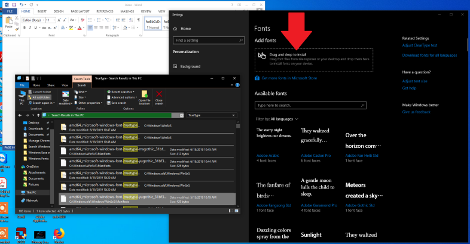The width and height of the screenshot is (470, 244).
Task: Expand Other properties dropdown
Action: [x=88, y=103]
